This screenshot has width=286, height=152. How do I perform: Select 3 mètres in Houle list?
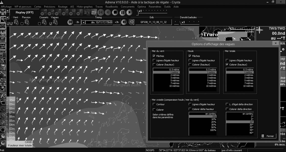[x=203, y=78]
